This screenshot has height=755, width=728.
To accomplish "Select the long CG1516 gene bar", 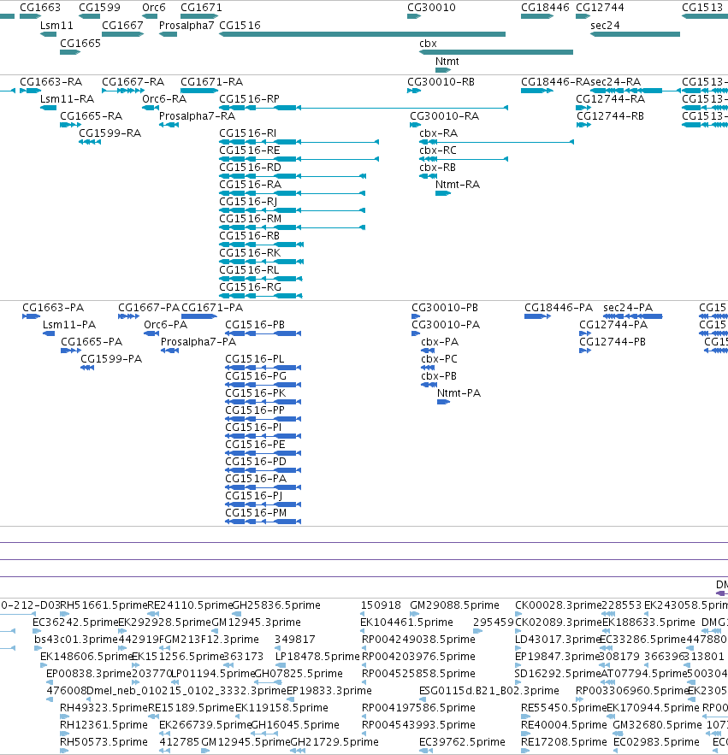I will 363,34.
